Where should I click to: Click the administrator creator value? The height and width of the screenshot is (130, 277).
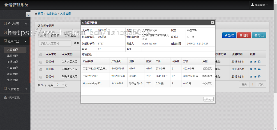[x=150, y=44]
